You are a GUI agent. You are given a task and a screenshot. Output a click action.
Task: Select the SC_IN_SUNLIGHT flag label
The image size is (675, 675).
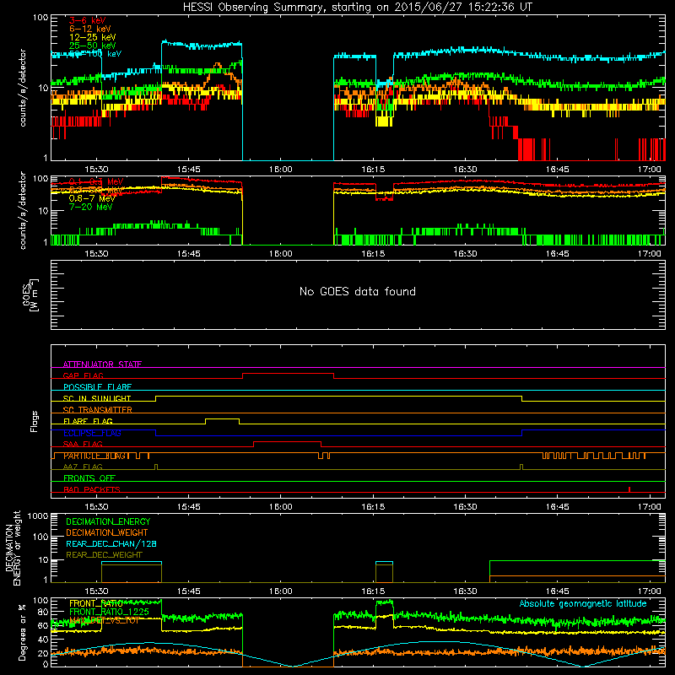[97, 398]
